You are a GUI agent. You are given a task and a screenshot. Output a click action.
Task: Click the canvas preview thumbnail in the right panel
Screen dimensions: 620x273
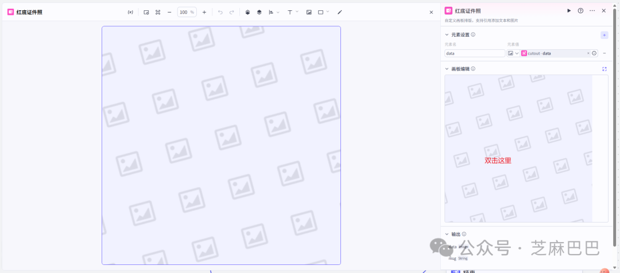tap(526, 149)
